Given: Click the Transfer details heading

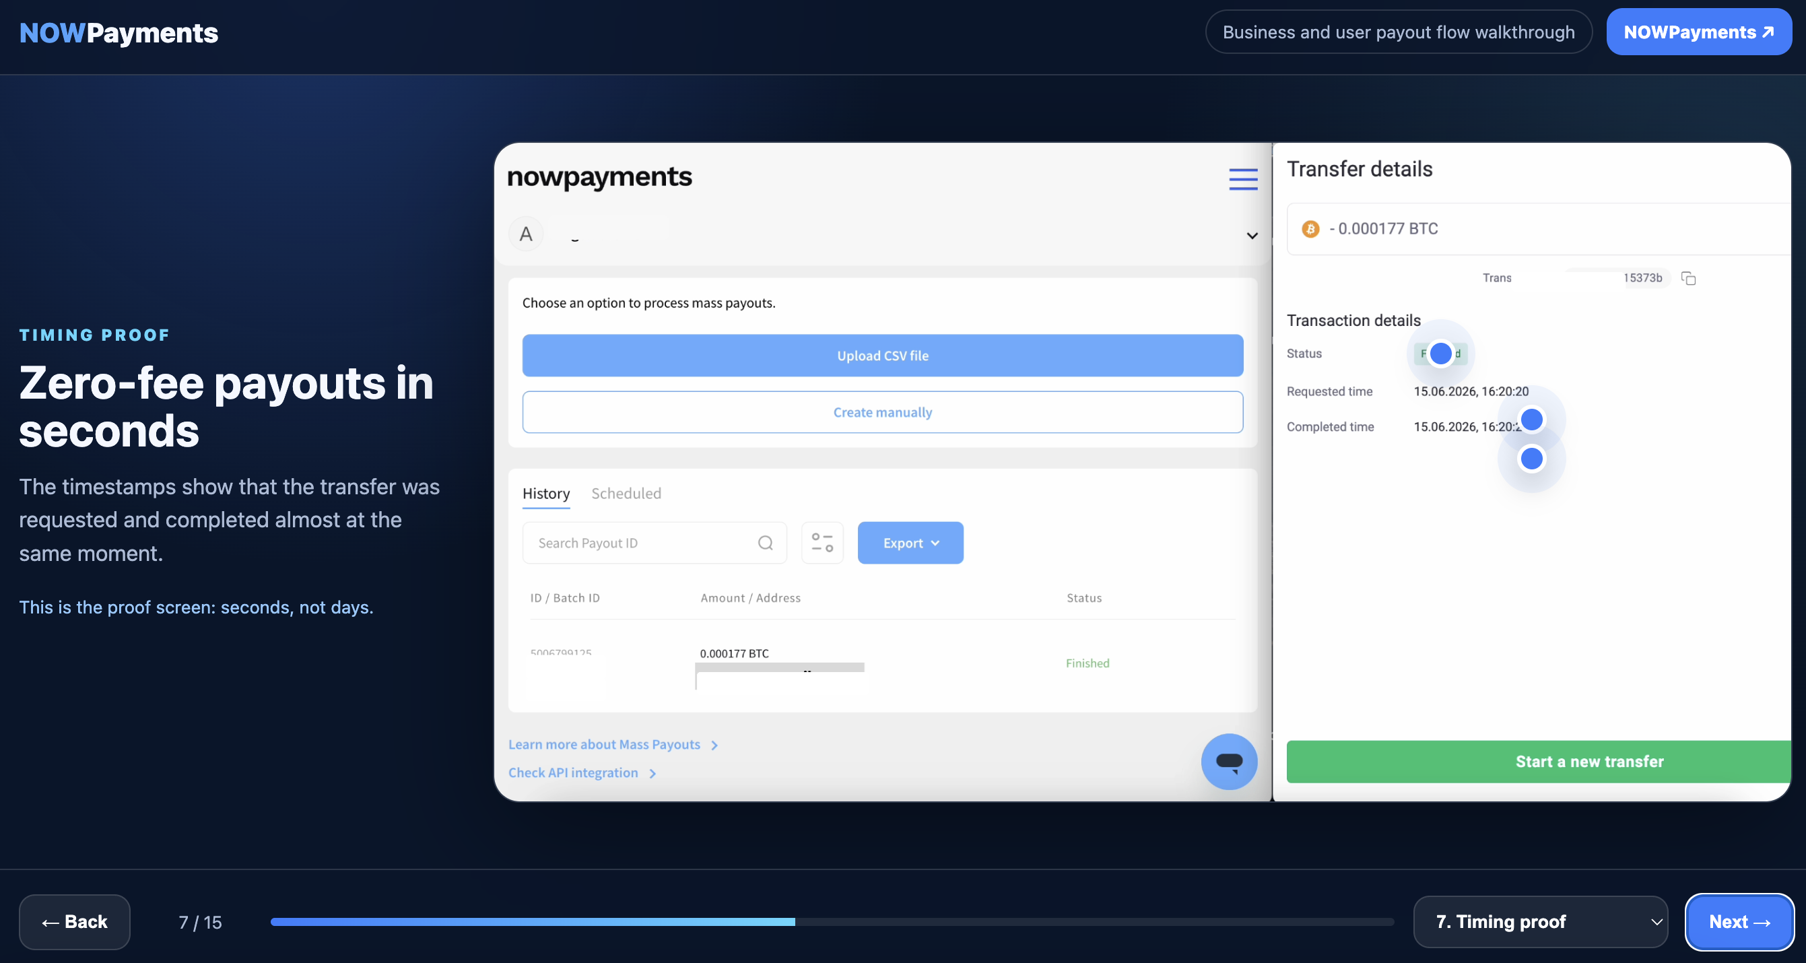Looking at the screenshot, I should point(1360,169).
